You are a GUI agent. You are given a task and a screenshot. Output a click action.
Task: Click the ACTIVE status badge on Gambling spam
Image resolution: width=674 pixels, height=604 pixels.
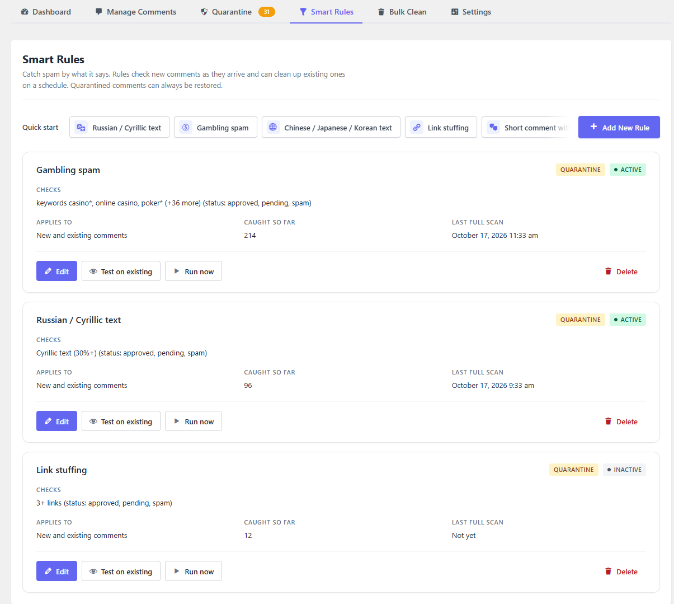[628, 170]
